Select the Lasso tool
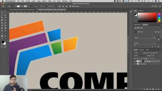This screenshot has height=91, width=162. click(2, 15)
